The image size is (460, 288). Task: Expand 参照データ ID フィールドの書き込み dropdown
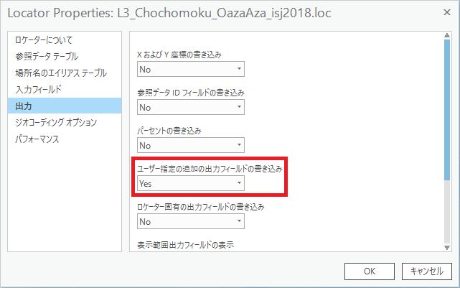191,107
